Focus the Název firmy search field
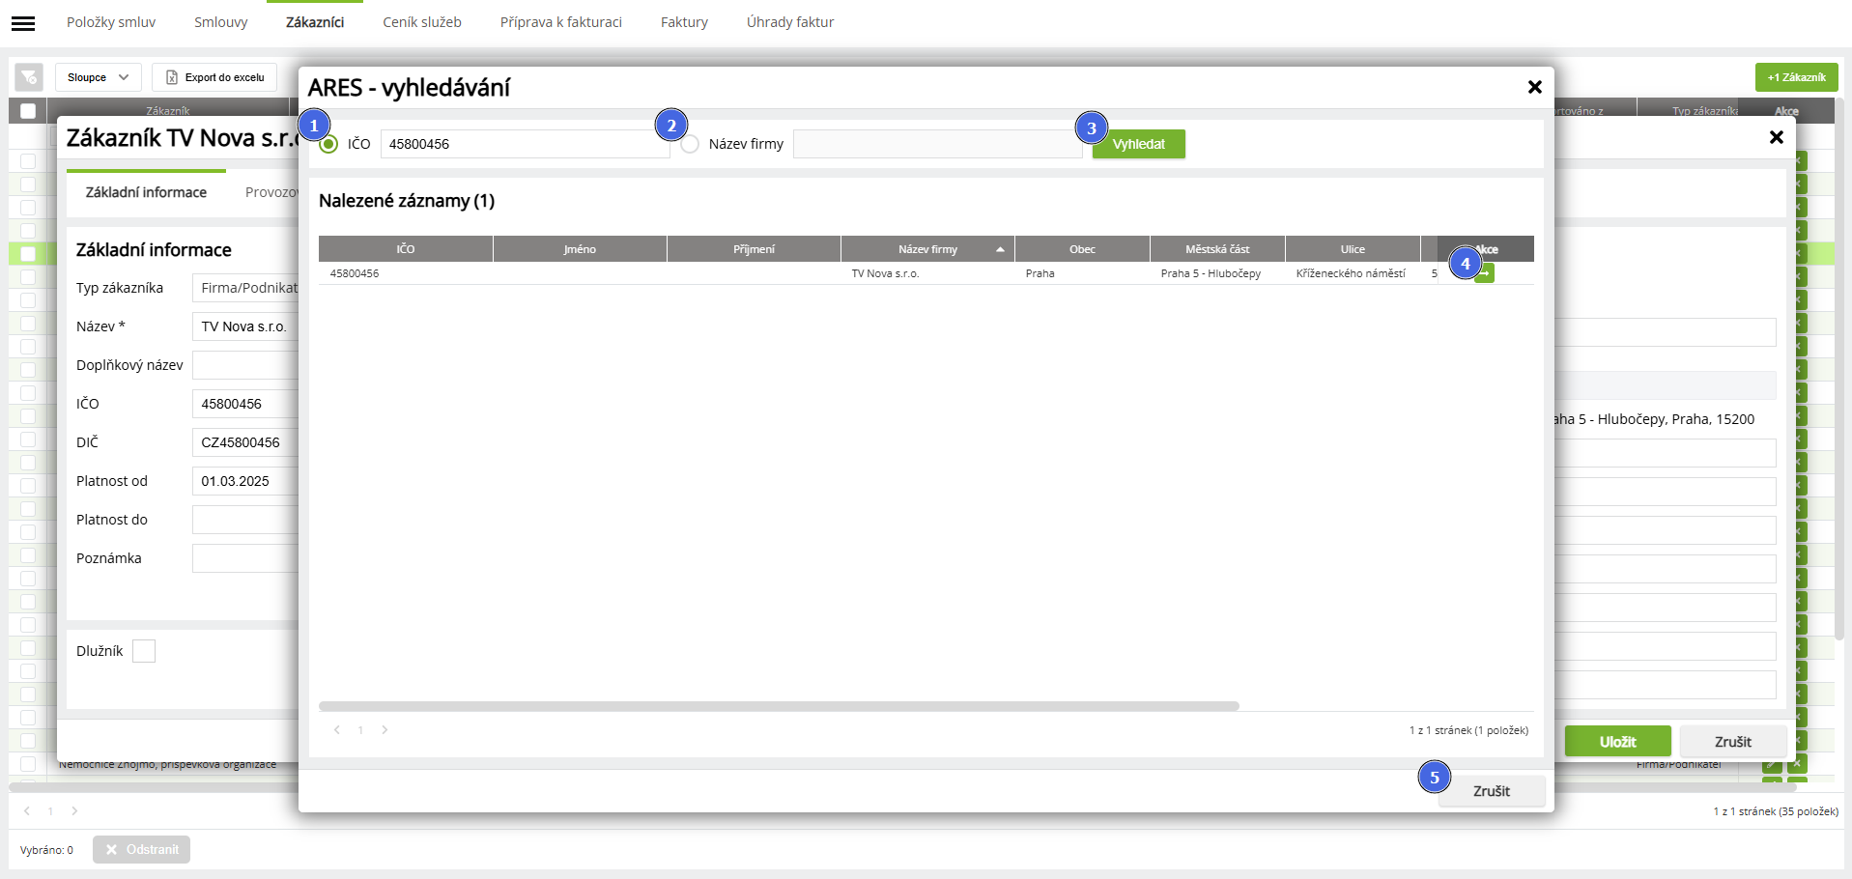Image resolution: width=1852 pixels, height=879 pixels. 938,144
